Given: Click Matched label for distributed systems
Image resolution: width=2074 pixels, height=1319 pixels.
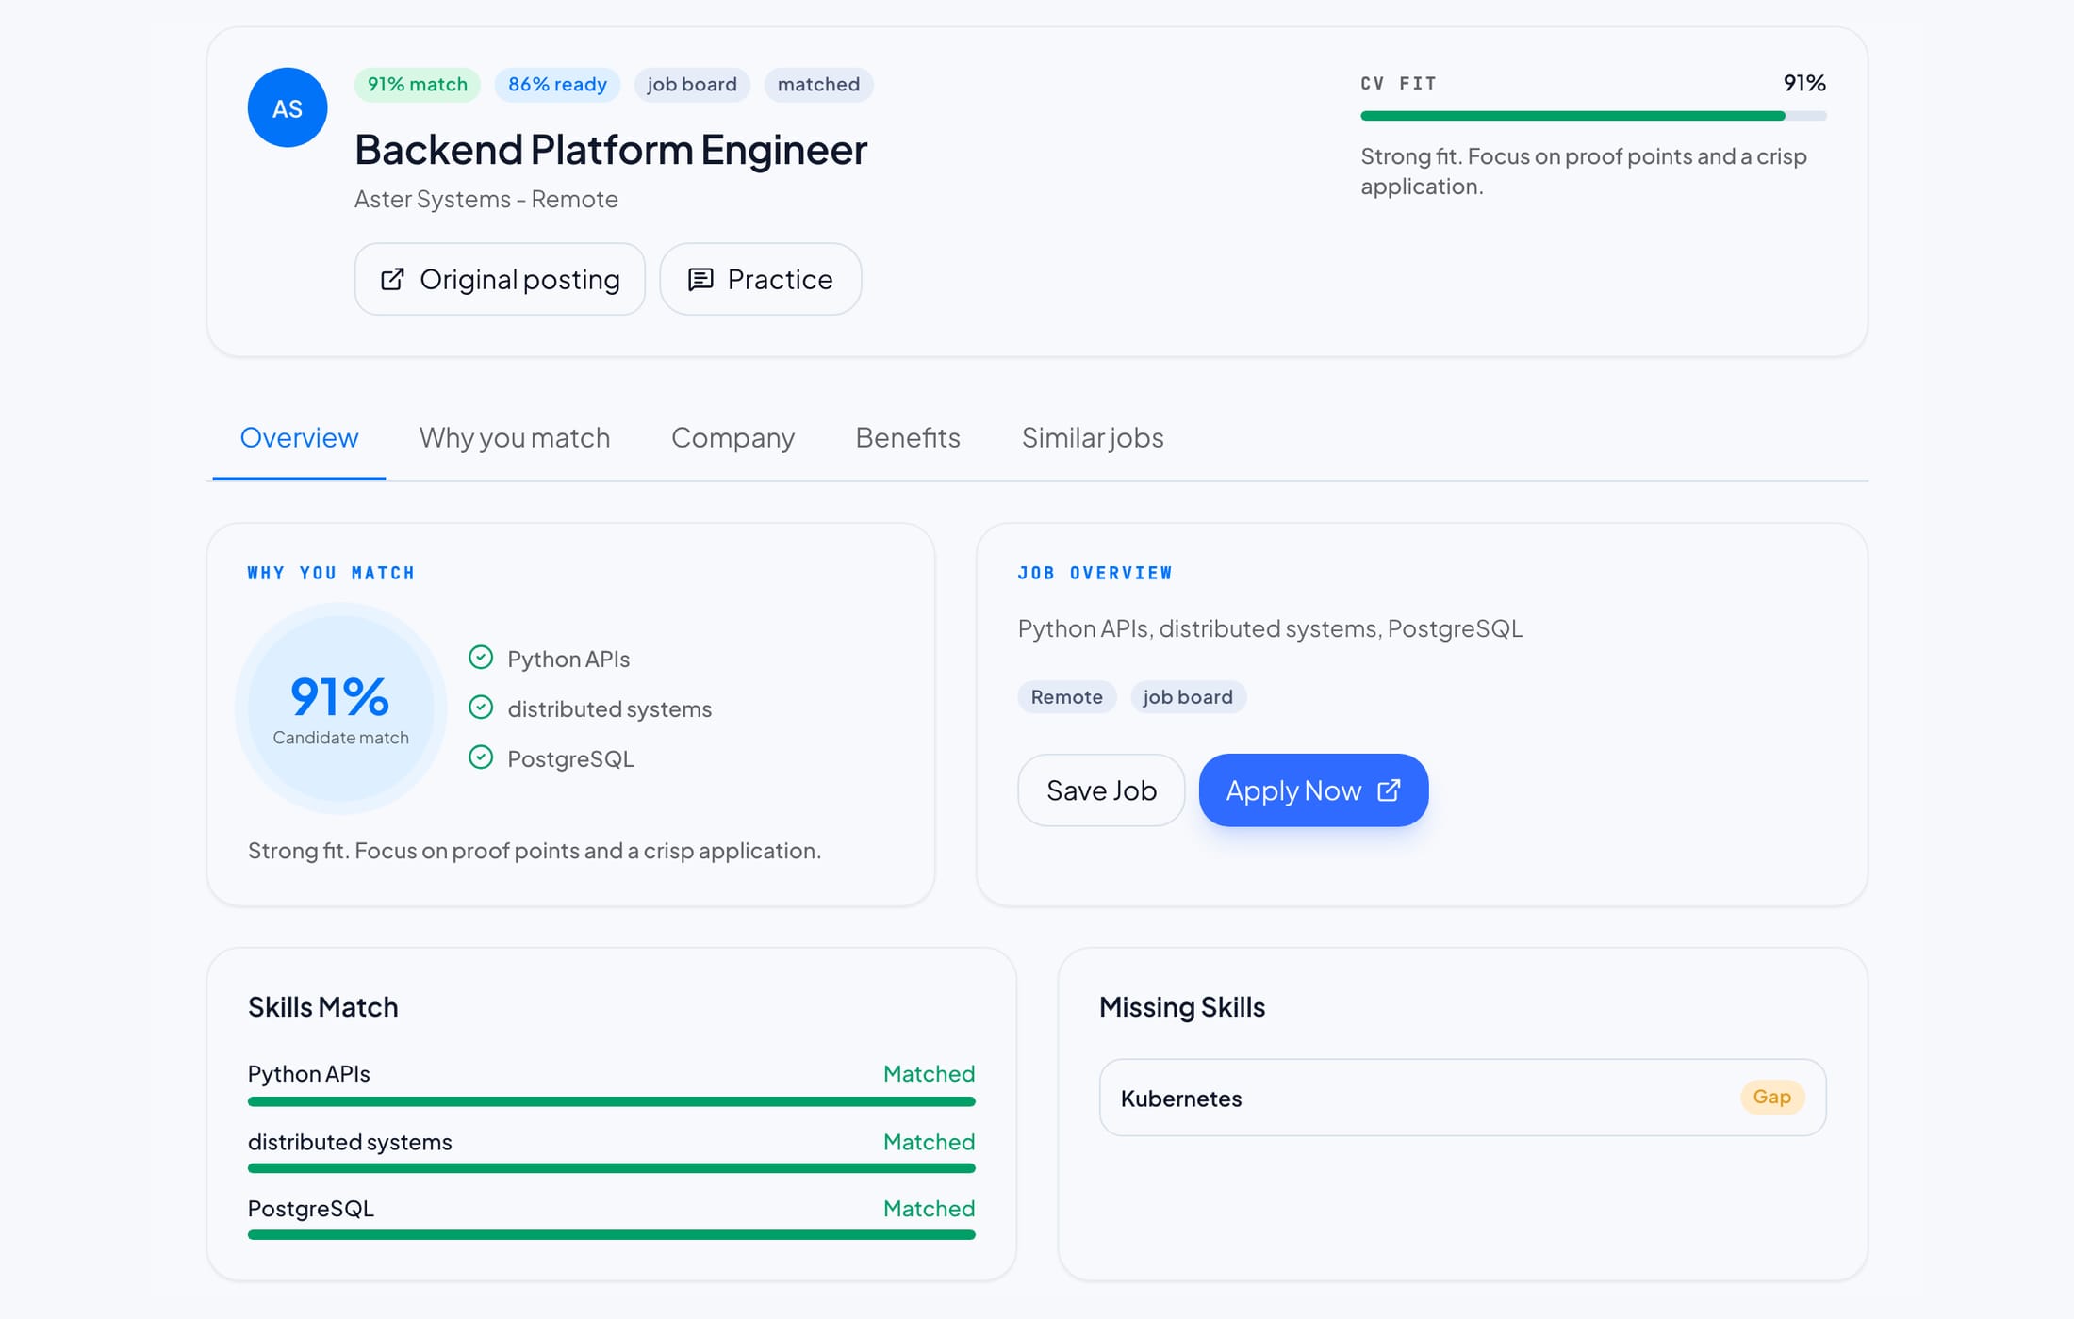Looking at the screenshot, I should [x=929, y=1142].
